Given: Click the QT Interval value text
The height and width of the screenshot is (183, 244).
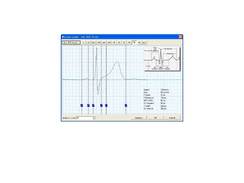Looking at the screenshot, I should pyautogui.click(x=163, y=109).
